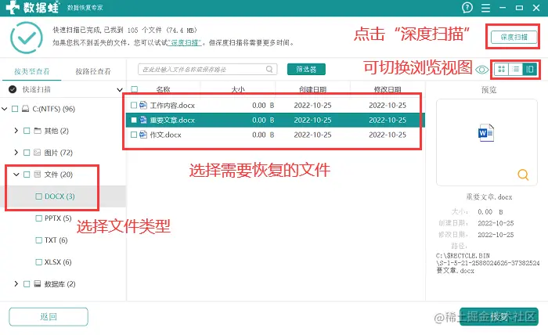The width and height of the screenshot is (548, 335).
Task: Switch to 按路径查看 tab
Action: [x=93, y=71]
